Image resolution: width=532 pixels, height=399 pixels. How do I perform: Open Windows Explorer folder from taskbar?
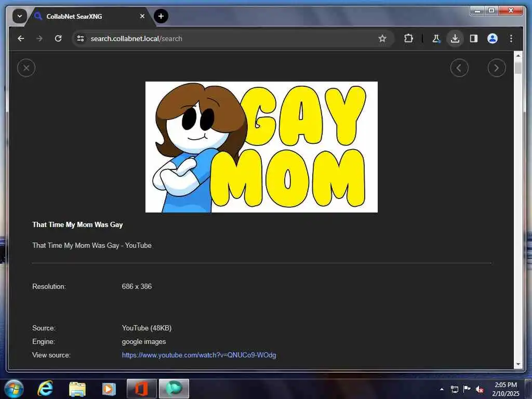[x=77, y=389]
